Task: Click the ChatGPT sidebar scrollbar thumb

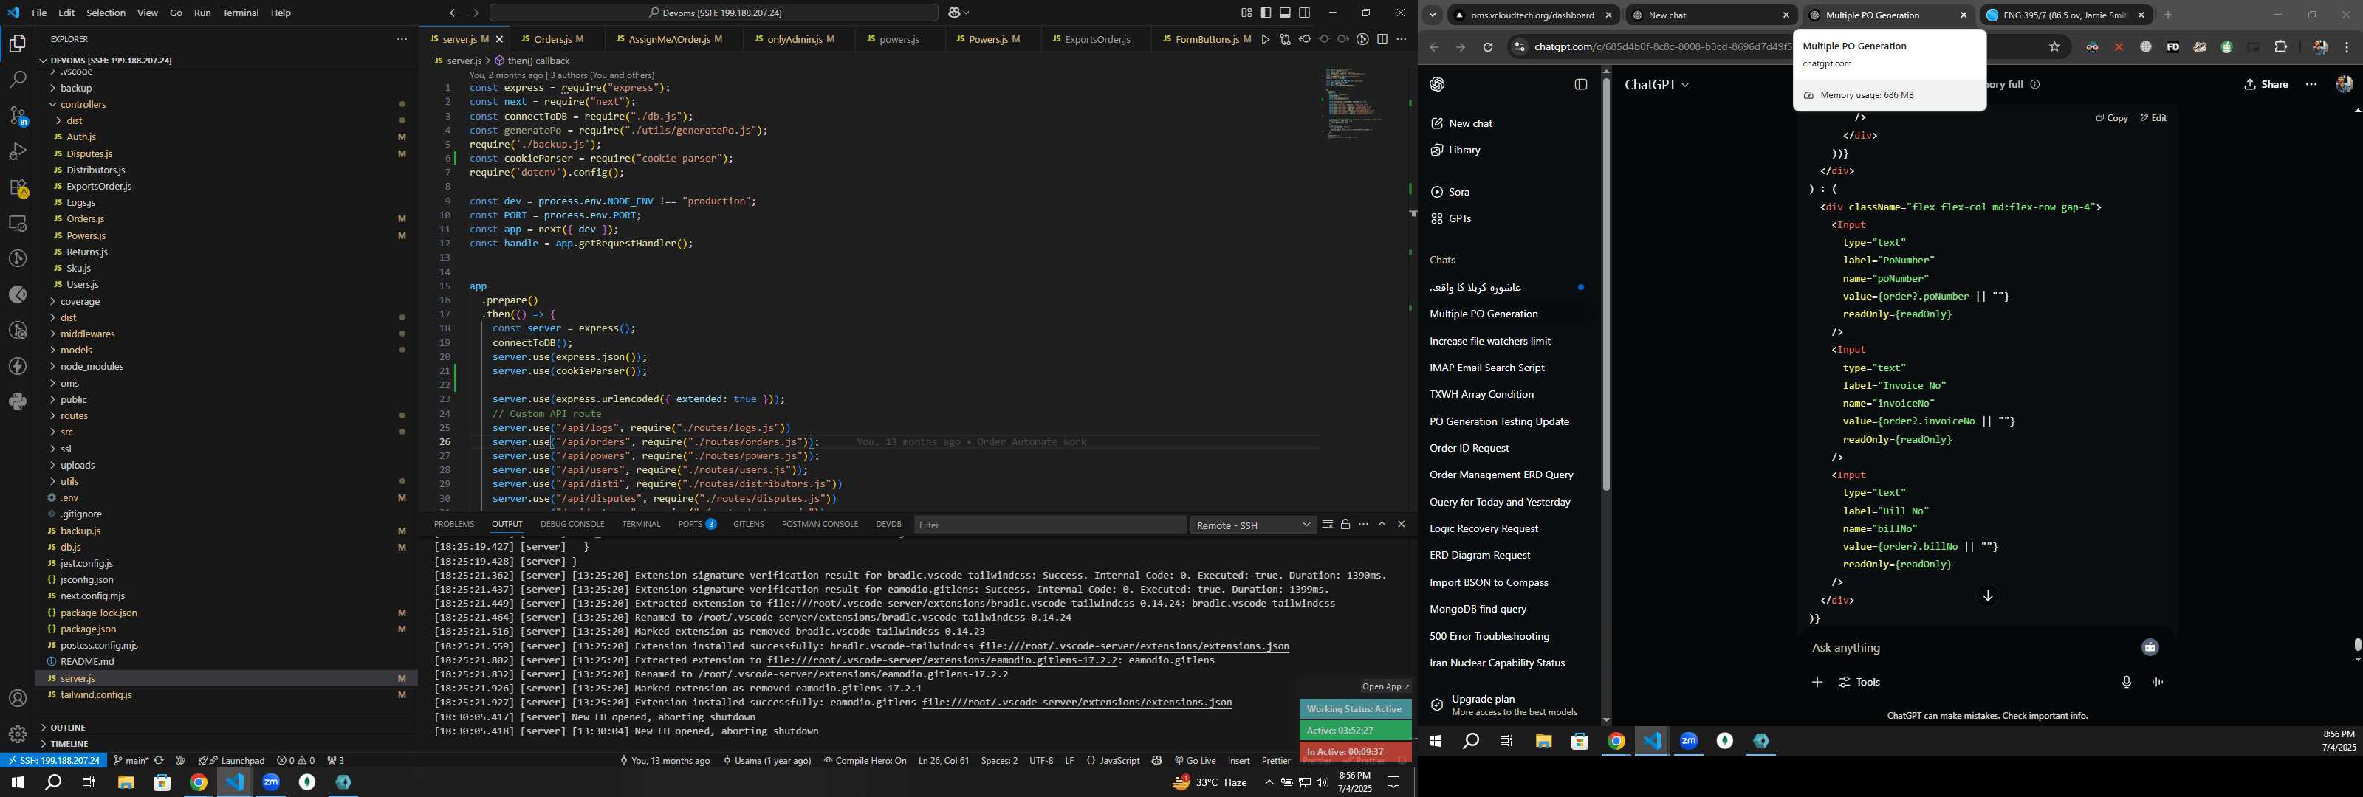Action: tap(1606, 284)
